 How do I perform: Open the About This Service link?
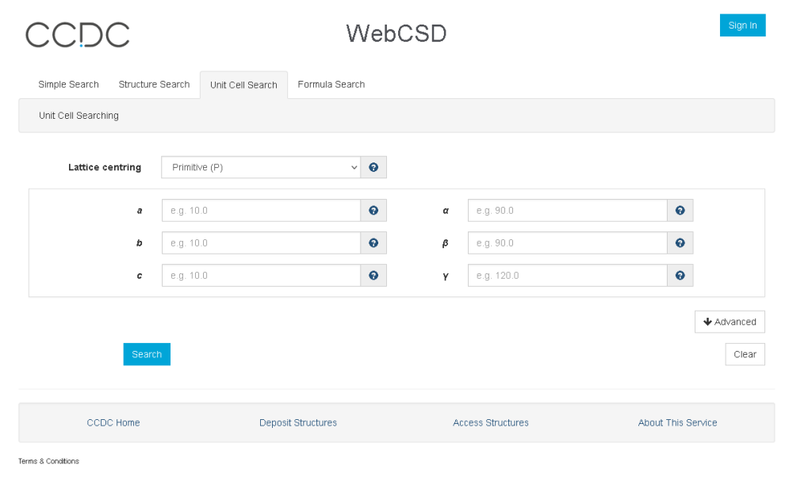point(678,422)
